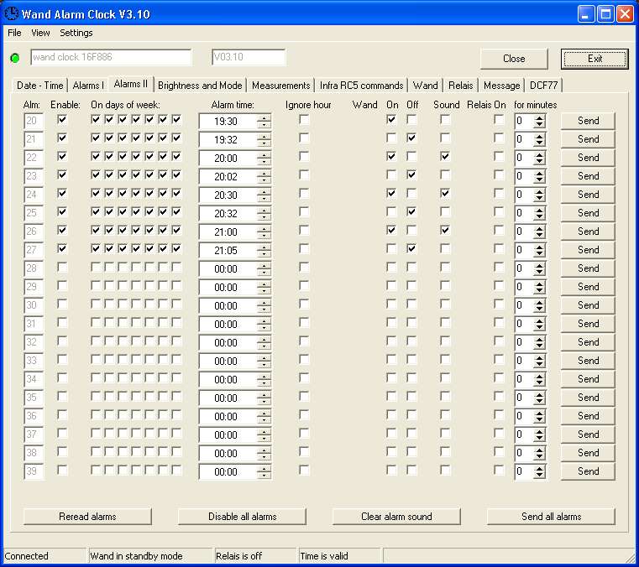Increase alarm time for alarm 24
Screen dimensions: 639x567
coord(264,191)
